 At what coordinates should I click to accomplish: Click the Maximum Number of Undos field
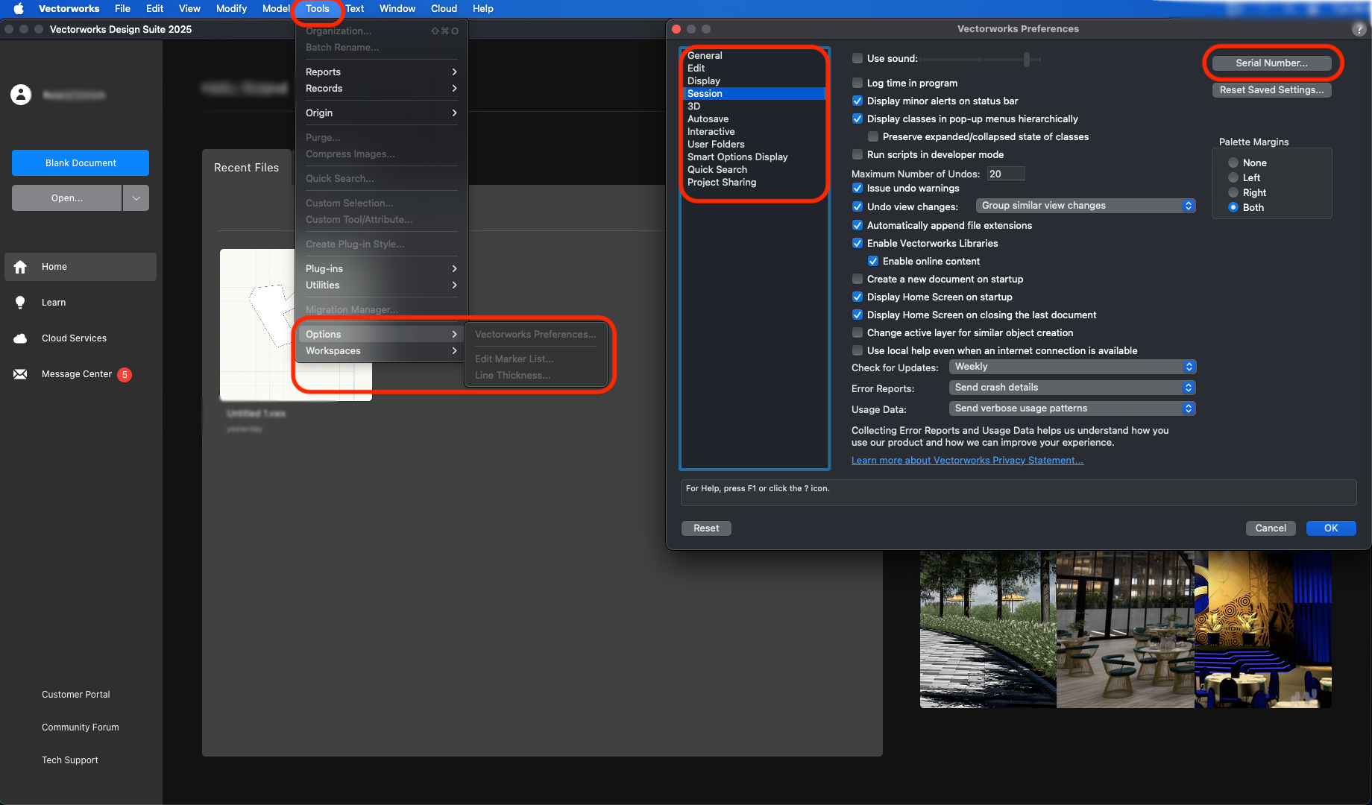1005,174
